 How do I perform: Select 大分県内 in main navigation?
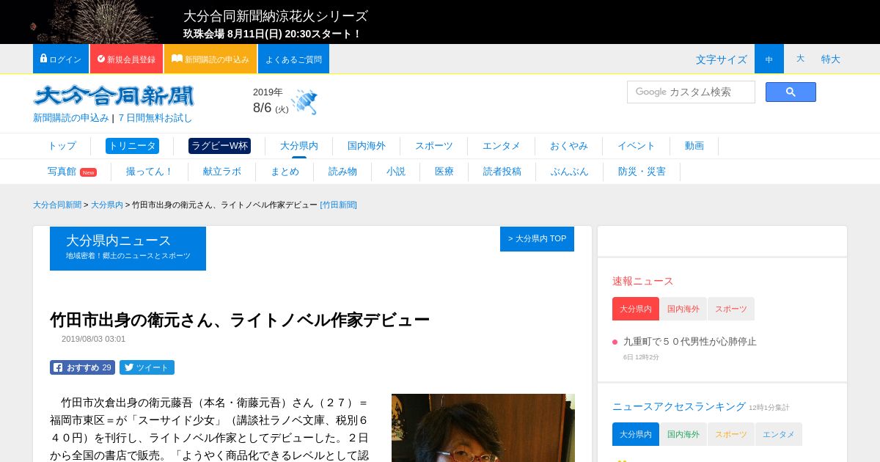[299, 146]
